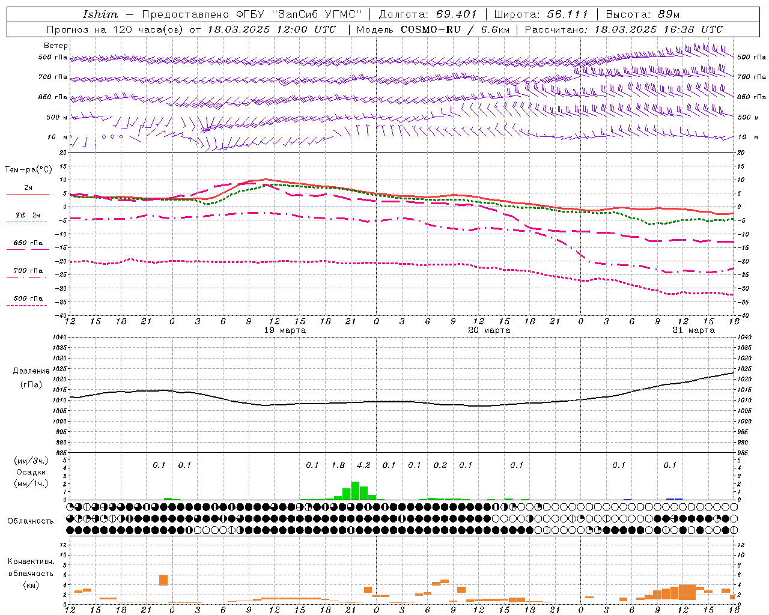Click the "20 марта" date label
This screenshot has width=769, height=615.
(489, 330)
